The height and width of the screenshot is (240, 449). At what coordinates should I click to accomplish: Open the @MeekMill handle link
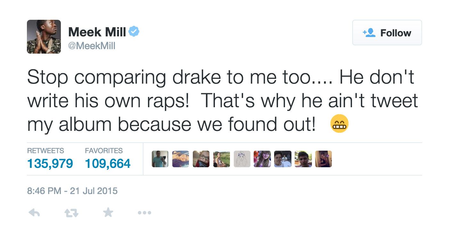point(92,46)
